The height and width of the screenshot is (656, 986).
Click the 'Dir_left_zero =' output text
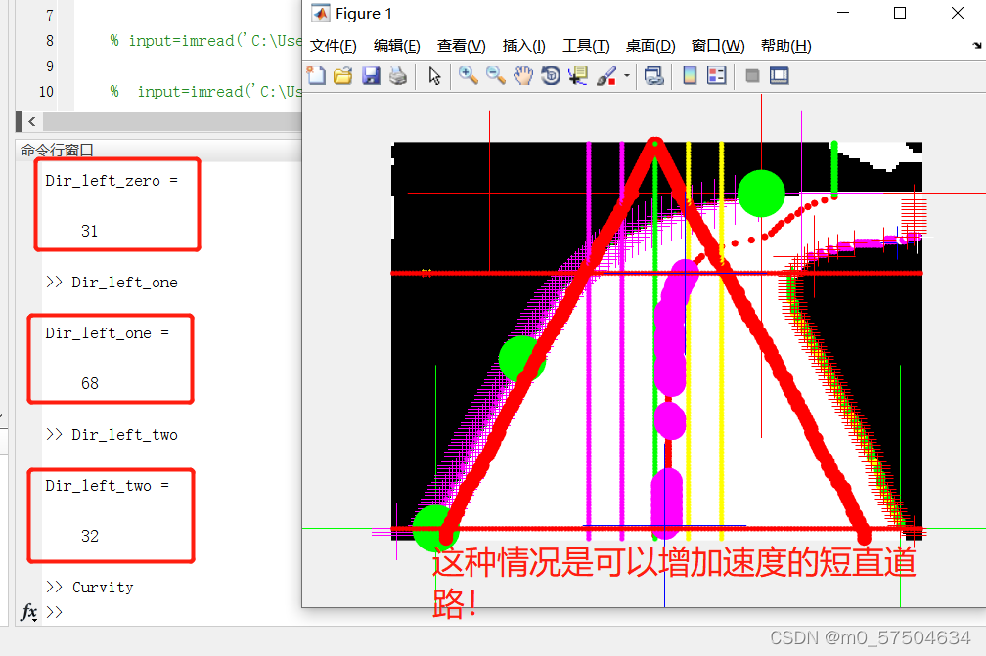(112, 181)
